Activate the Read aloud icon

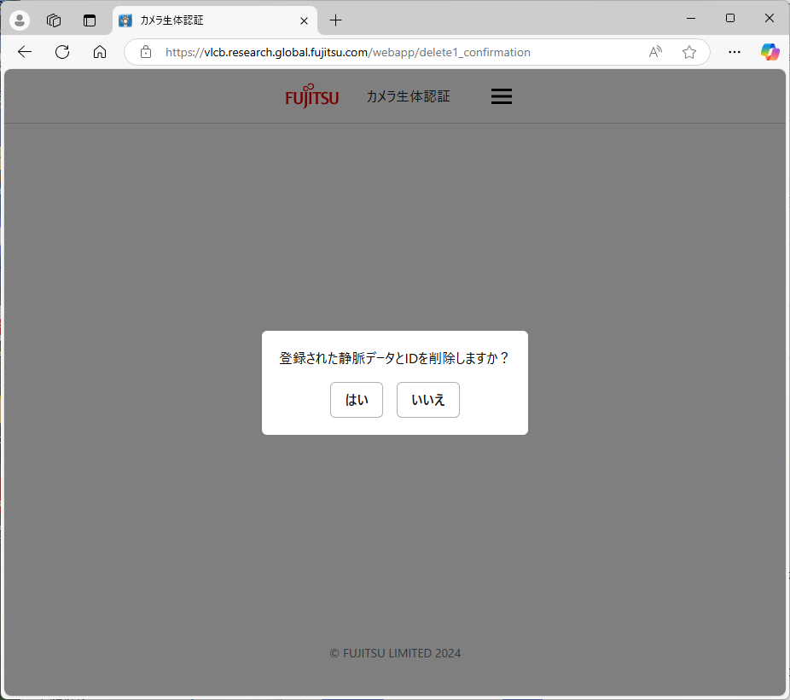tap(655, 52)
